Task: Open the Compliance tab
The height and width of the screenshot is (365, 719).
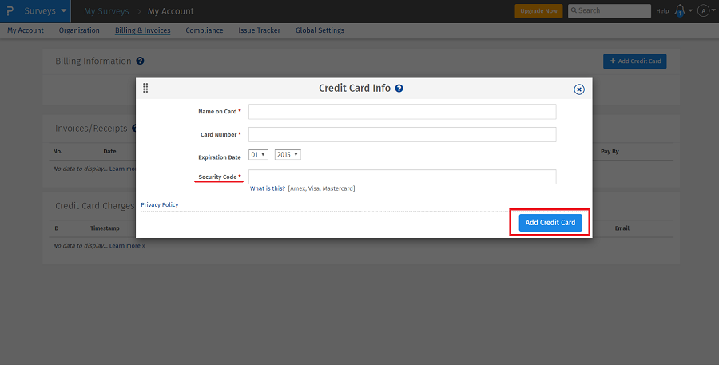Action: (204, 30)
